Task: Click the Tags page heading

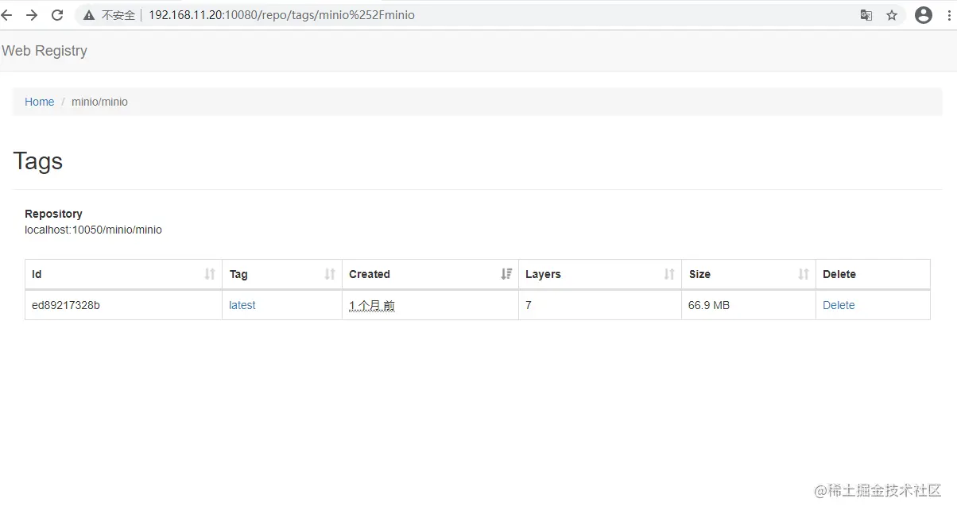Action: [38, 161]
